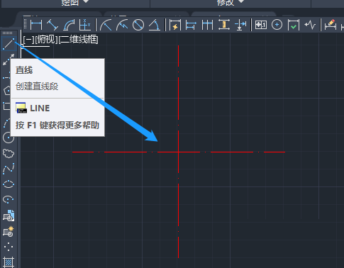Click the draw toolbar grip handle
This screenshot has height=268, width=344.
[7, 33]
